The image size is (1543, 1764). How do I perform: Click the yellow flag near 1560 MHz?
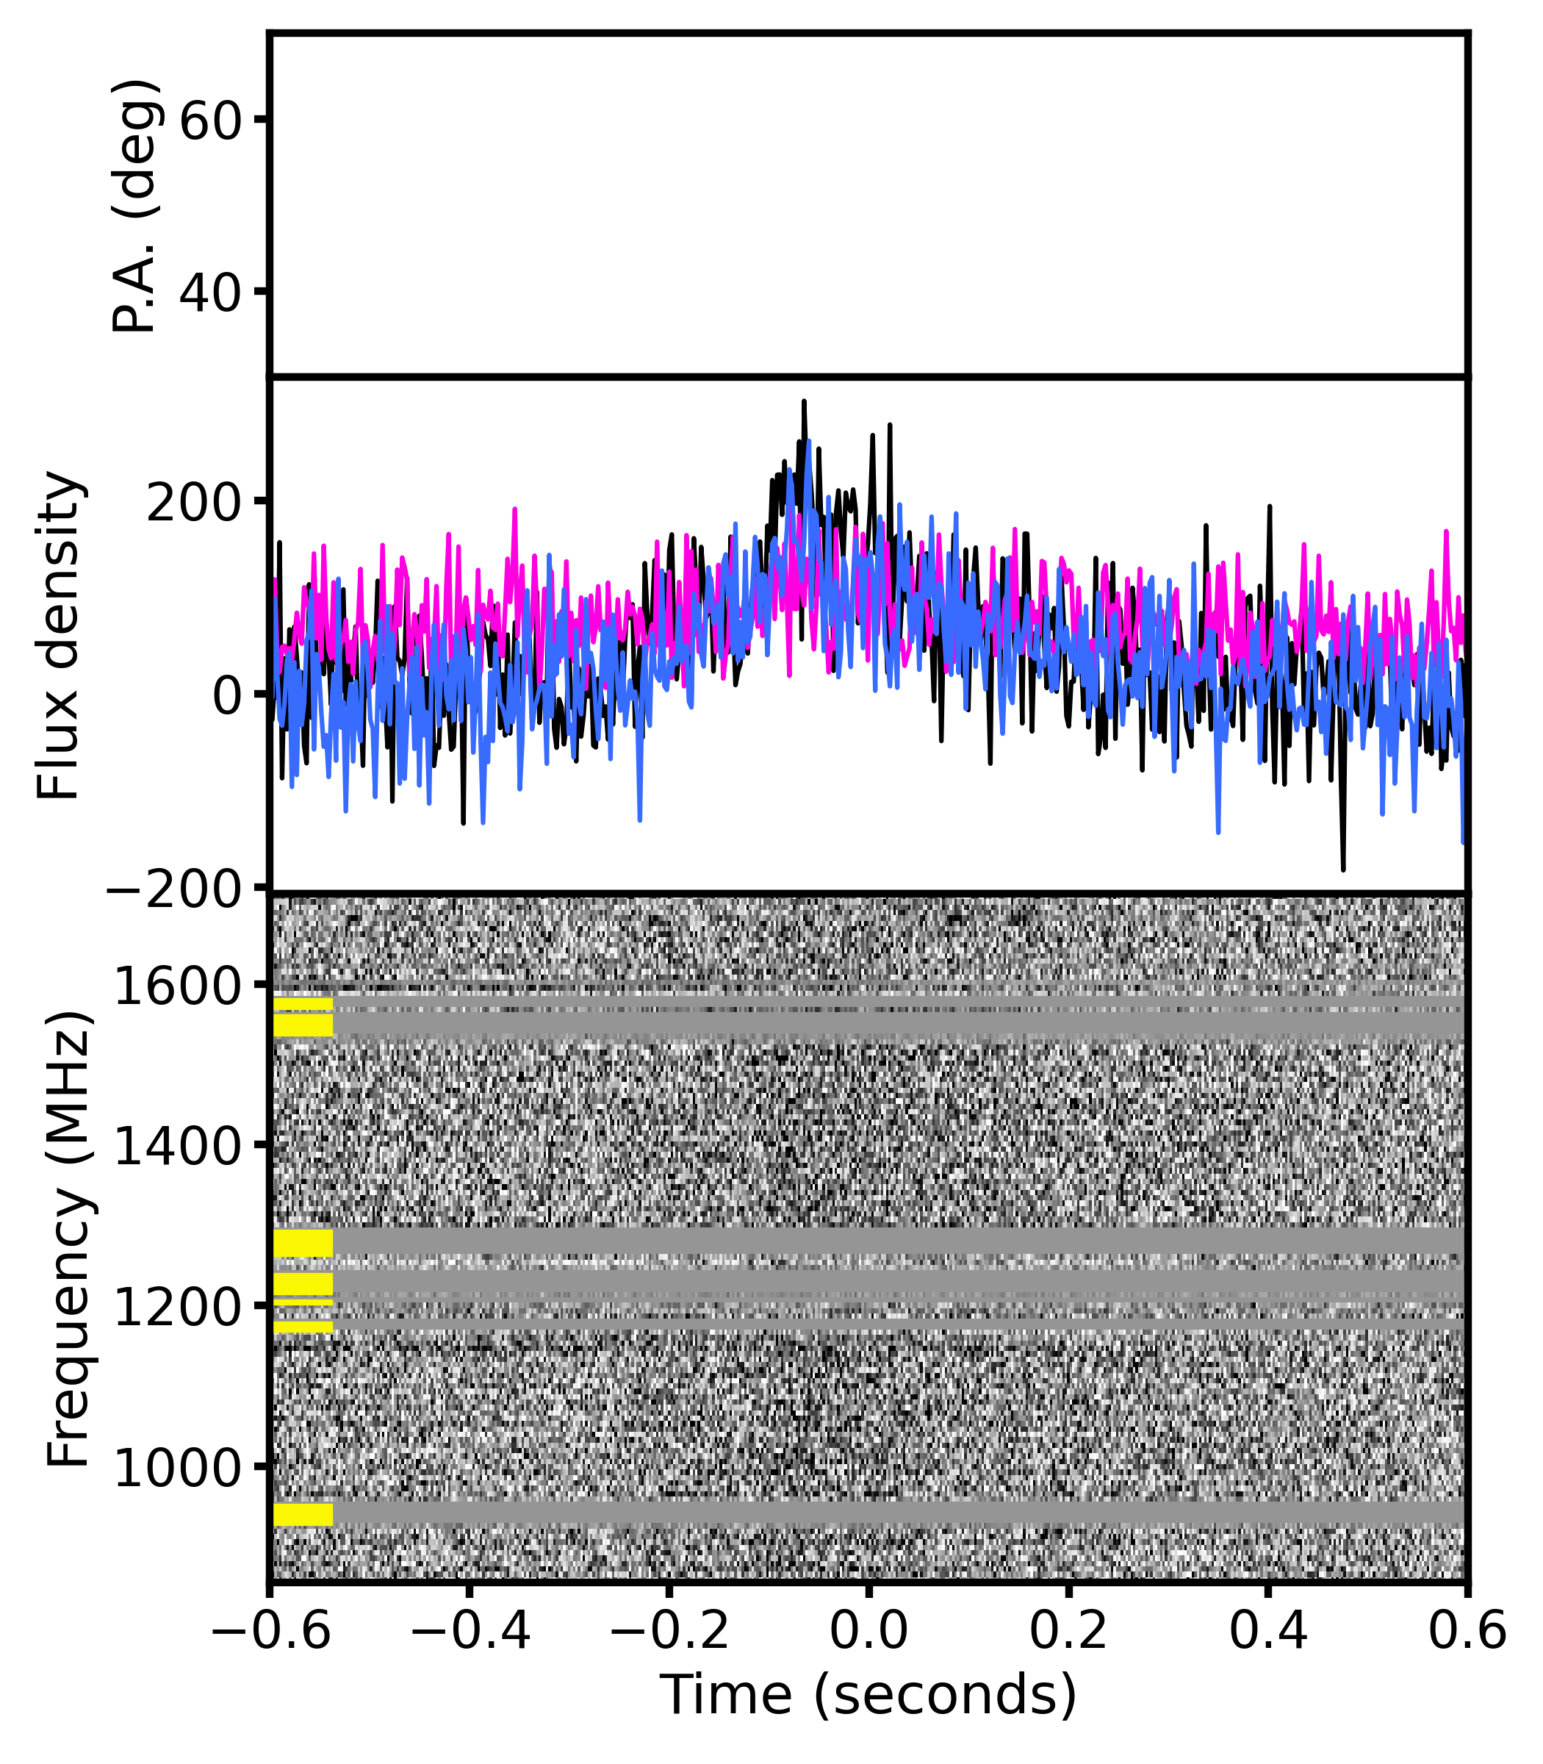pos(303,1024)
